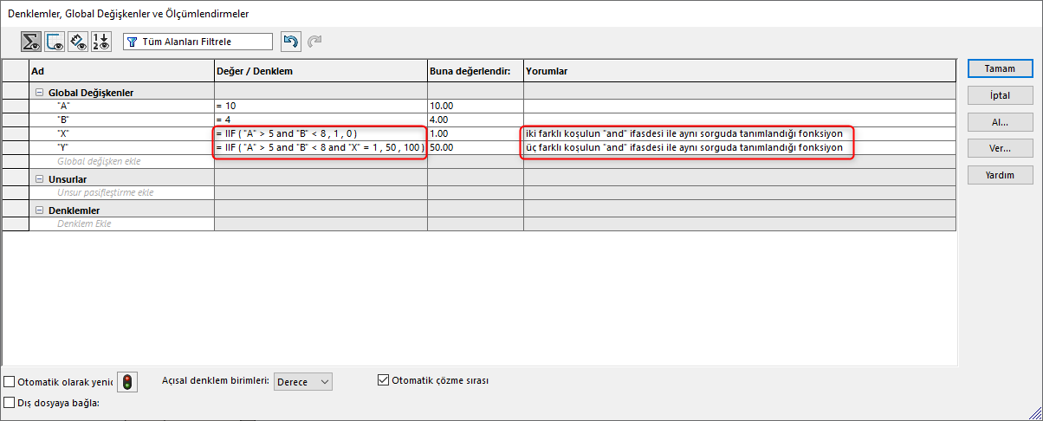This screenshot has width=1043, height=421.
Task: Switch to the Equation View (sigma) icon
Action: pyautogui.click(x=32, y=42)
